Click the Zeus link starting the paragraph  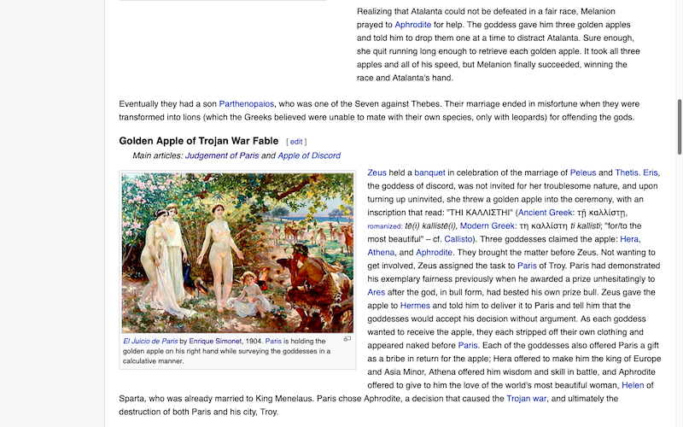pos(377,173)
